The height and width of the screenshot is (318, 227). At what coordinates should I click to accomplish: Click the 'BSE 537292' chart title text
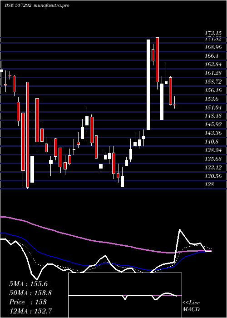point(18,5)
